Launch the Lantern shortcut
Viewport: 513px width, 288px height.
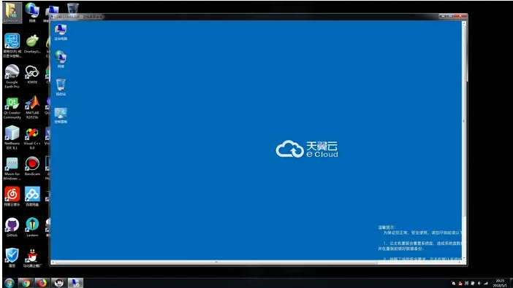coord(32,227)
